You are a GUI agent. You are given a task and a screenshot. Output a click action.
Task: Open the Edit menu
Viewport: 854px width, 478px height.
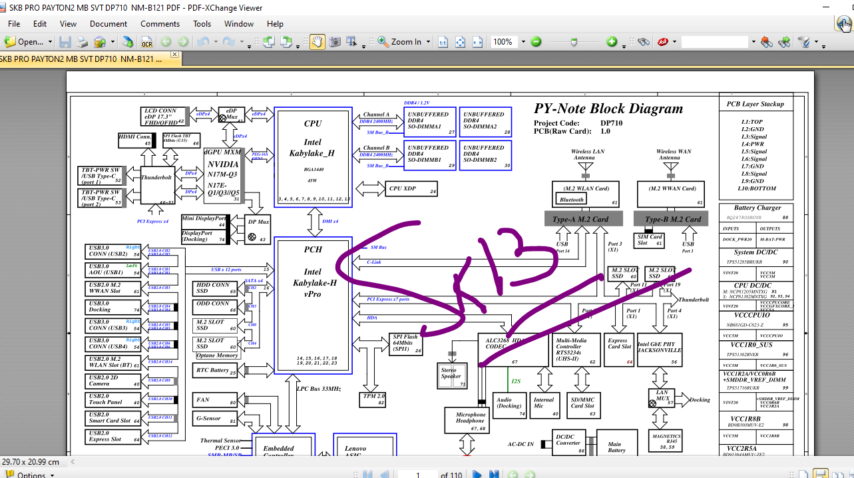[x=40, y=23]
